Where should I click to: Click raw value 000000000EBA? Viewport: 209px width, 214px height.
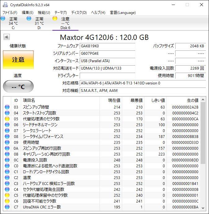click(x=185, y=207)
